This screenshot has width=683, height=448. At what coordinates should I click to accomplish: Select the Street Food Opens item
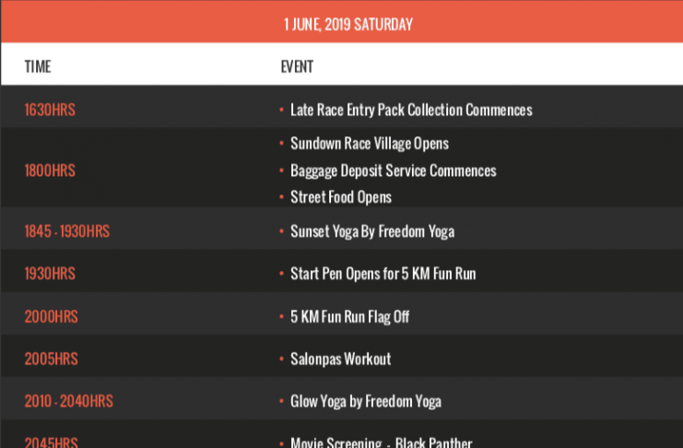click(341, 197)
